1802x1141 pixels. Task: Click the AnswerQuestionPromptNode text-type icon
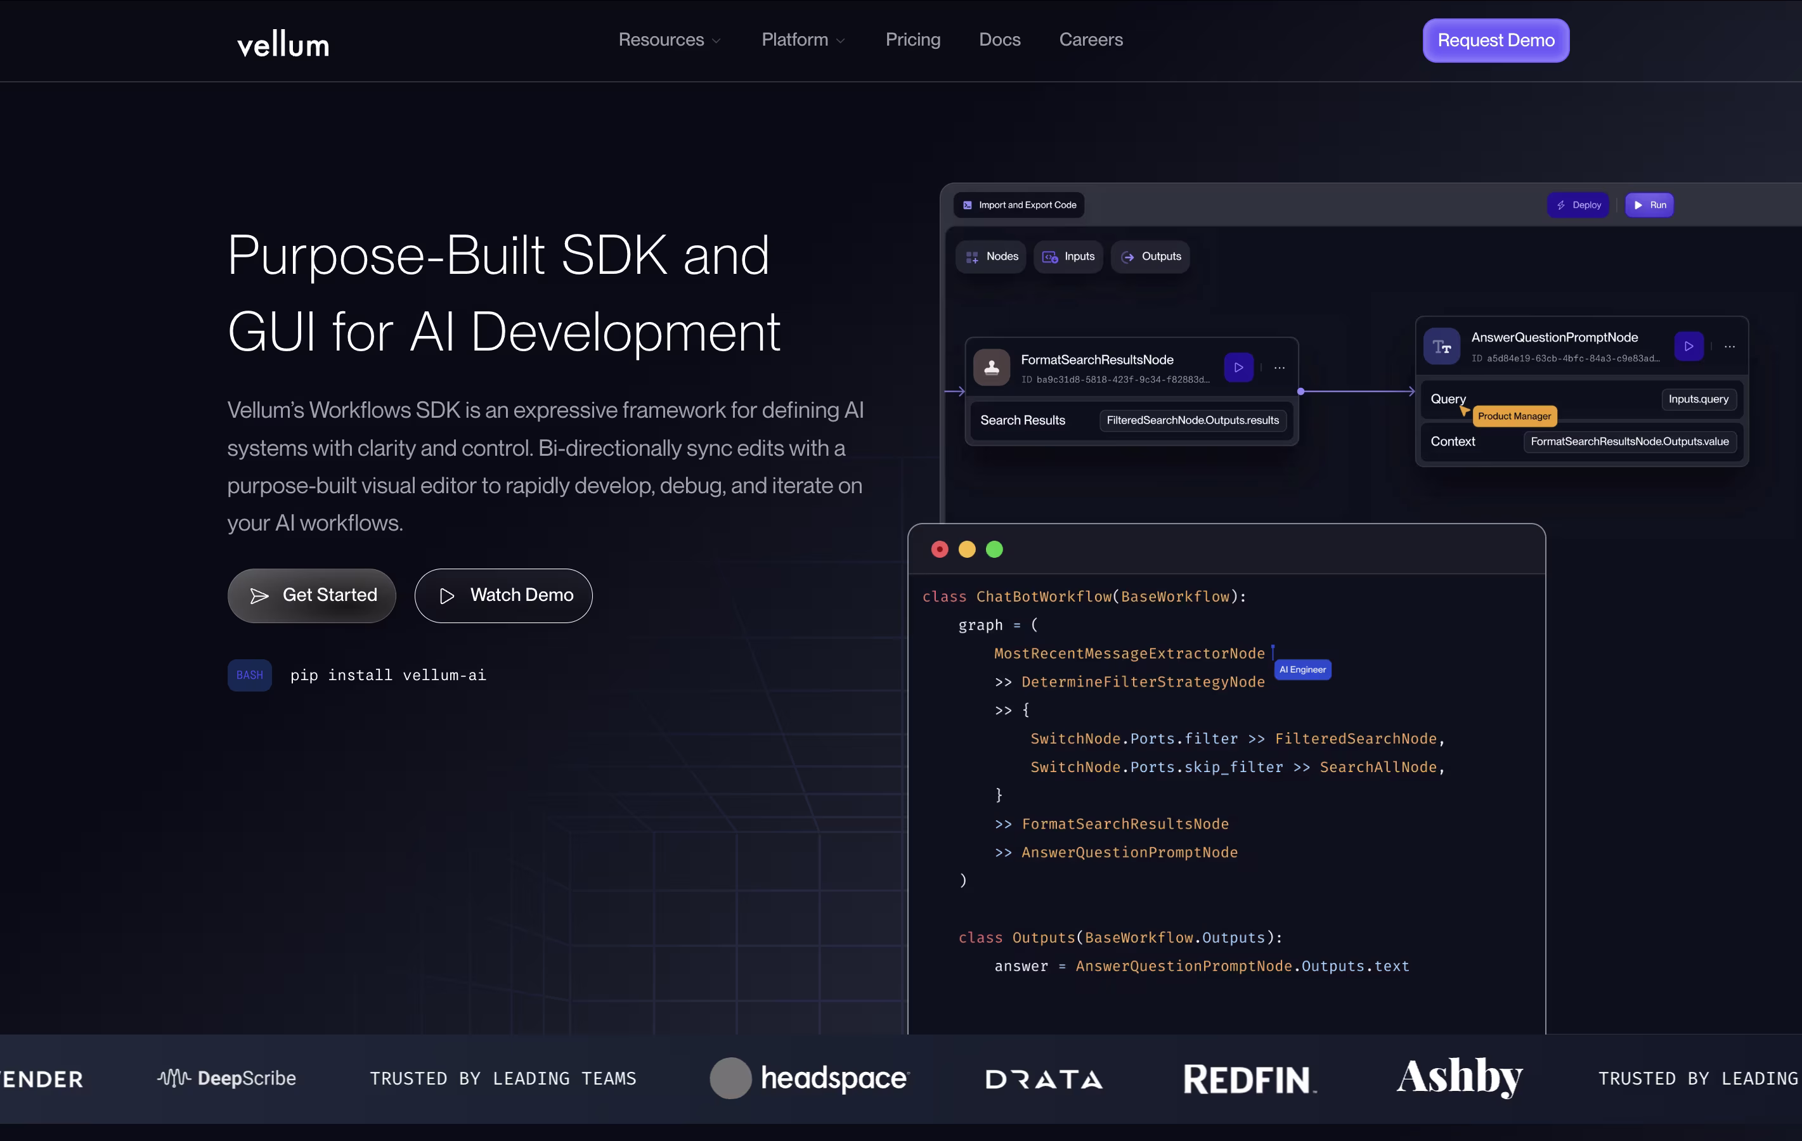(x=1441, y=346)
